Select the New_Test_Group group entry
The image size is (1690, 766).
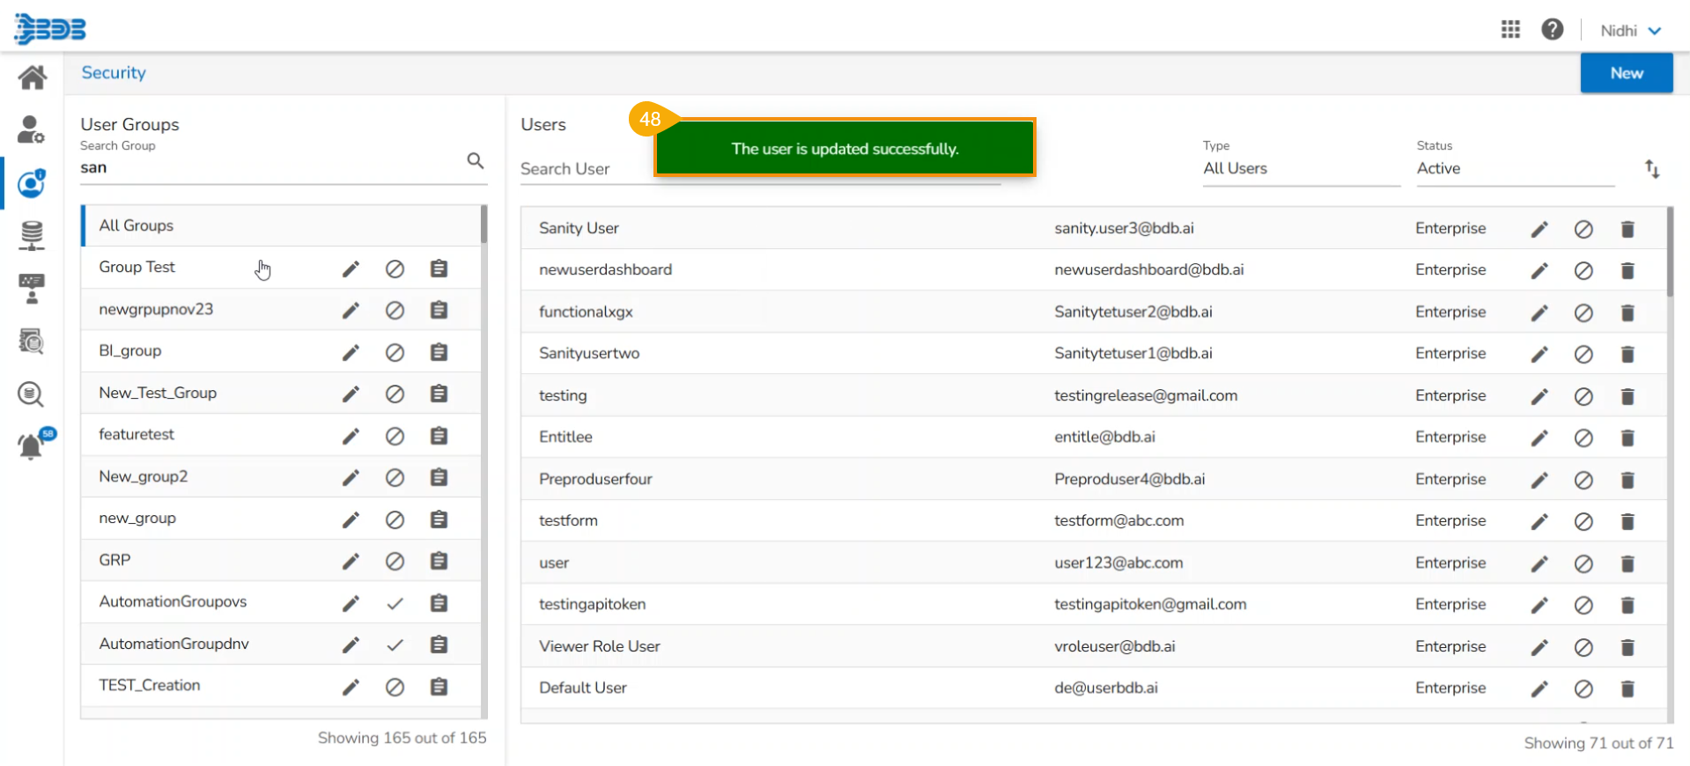[158, 393]
